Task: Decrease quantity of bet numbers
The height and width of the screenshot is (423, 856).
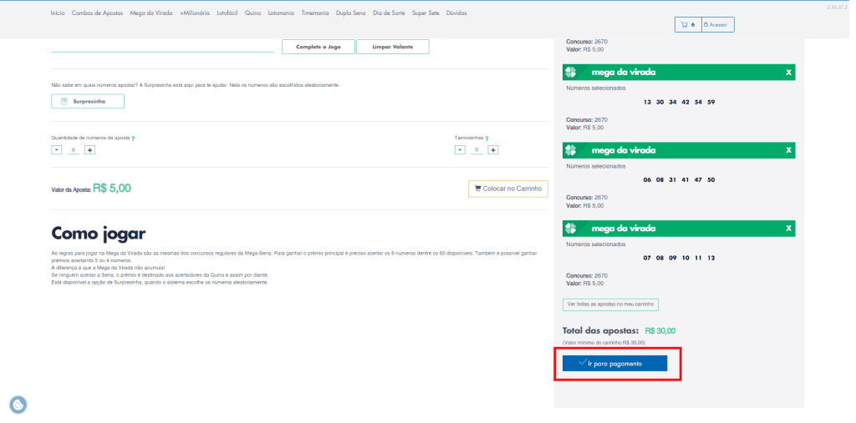Action: click(x=57, y=150)
